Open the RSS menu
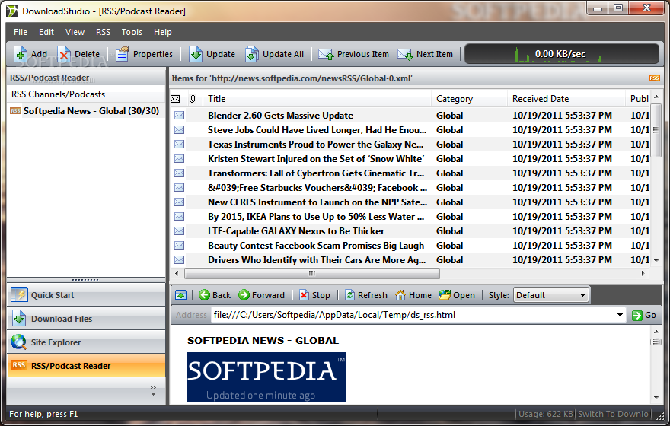This screenshot has height=426, width=670. pos(103,32)
